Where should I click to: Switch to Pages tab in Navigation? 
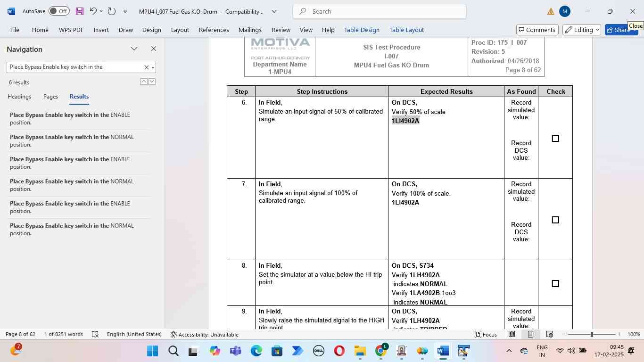(x=50, y=97)
